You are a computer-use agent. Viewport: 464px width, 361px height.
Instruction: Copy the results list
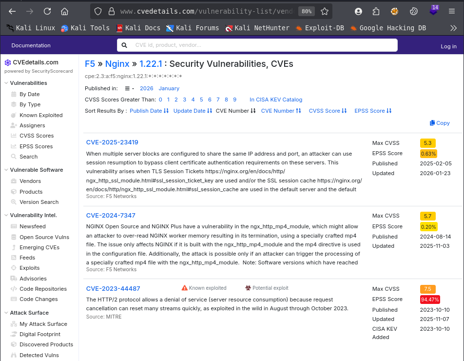pos(440,123)
